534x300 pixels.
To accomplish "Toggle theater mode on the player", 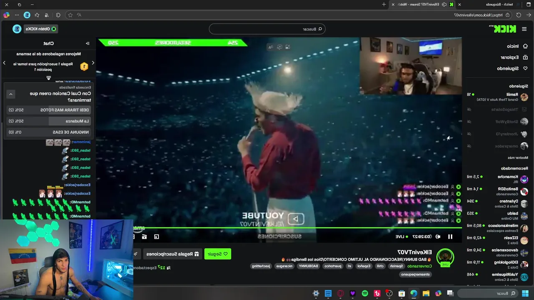I will coord(156,237).
